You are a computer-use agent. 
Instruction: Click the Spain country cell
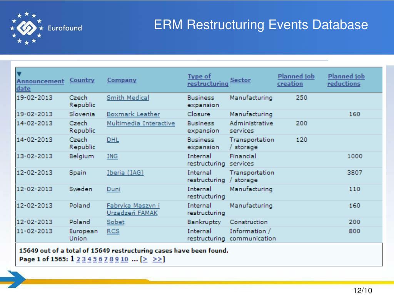78,172
